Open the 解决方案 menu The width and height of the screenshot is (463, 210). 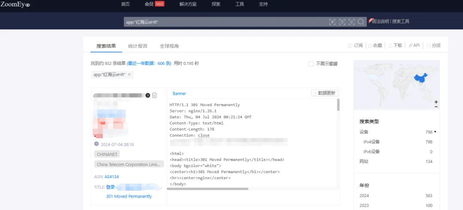pos(188,4)
